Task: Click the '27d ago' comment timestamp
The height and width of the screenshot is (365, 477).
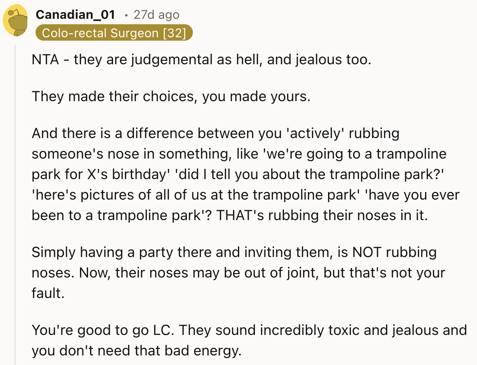Action: pos(156,15)
